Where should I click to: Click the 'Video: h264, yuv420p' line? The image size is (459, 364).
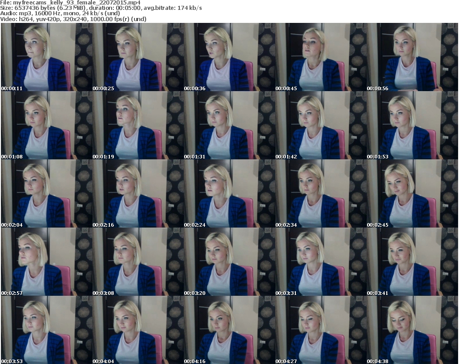pos(73,19)
